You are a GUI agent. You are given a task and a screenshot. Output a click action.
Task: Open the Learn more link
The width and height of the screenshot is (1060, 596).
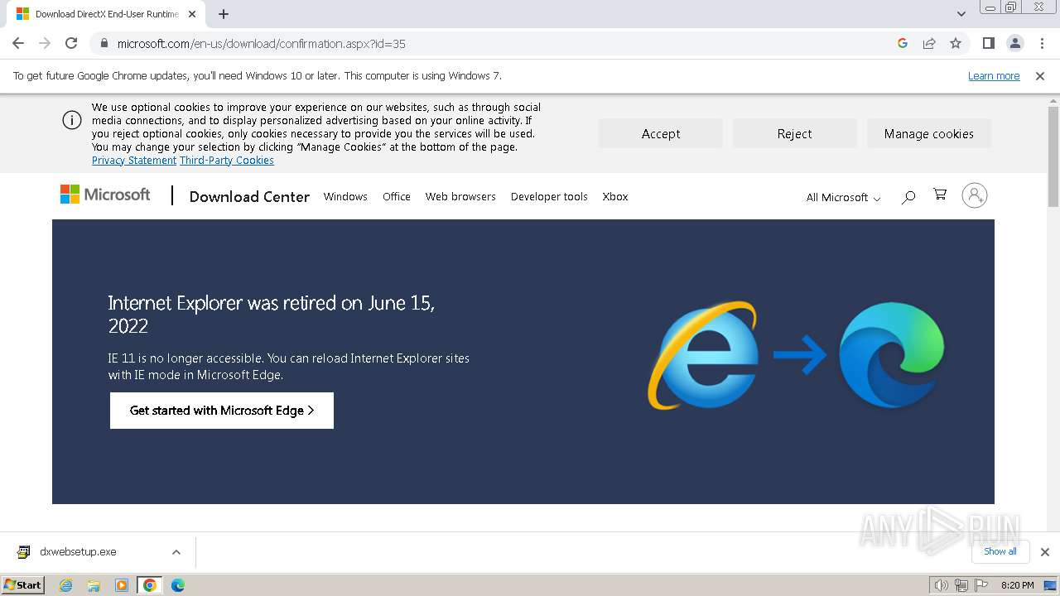994,75
